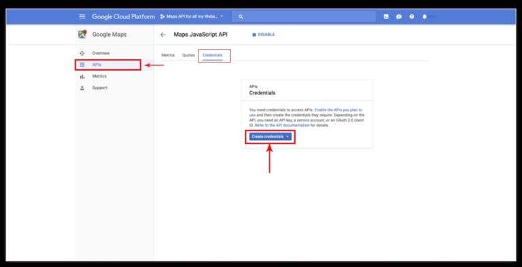The width and height of the screenshot is (522, 267).
Task: Open the Cloud Shell icon
Action: (386, 17)
